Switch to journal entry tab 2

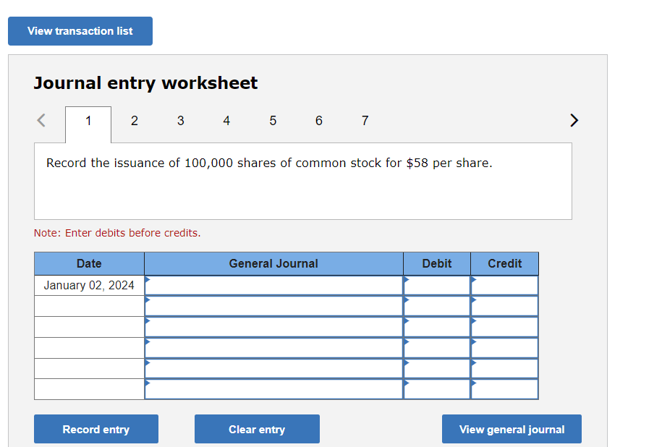(x=134, y=121)
